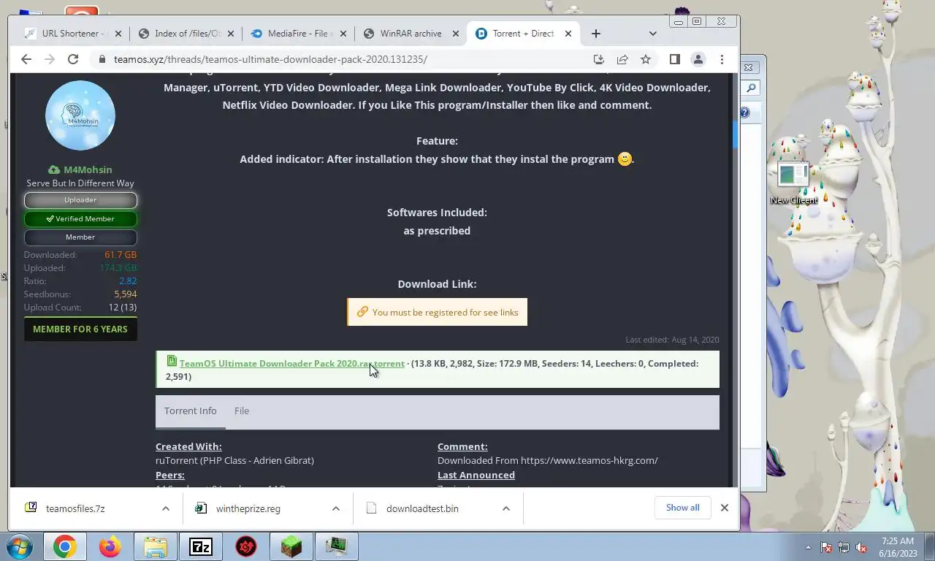Screen dimensions: 935x561
Task: Click the Show all downloads button
Action: click(x=682, y=508)
